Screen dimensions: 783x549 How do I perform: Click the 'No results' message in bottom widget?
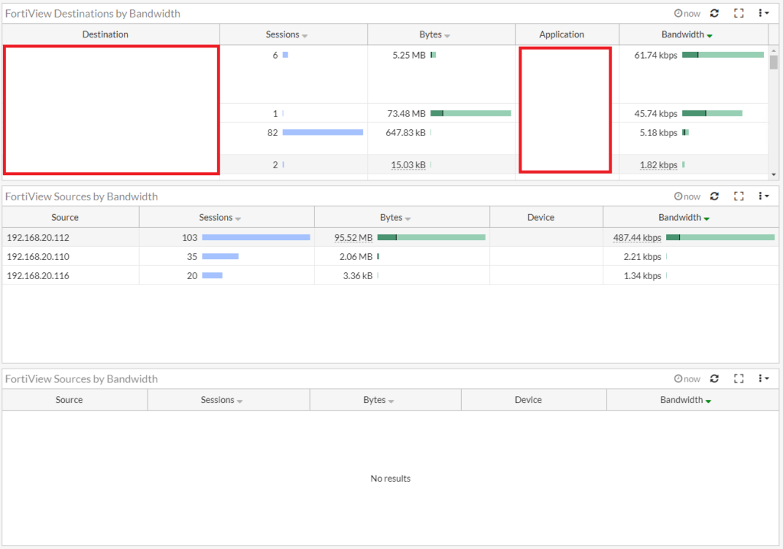pos(390,478)
